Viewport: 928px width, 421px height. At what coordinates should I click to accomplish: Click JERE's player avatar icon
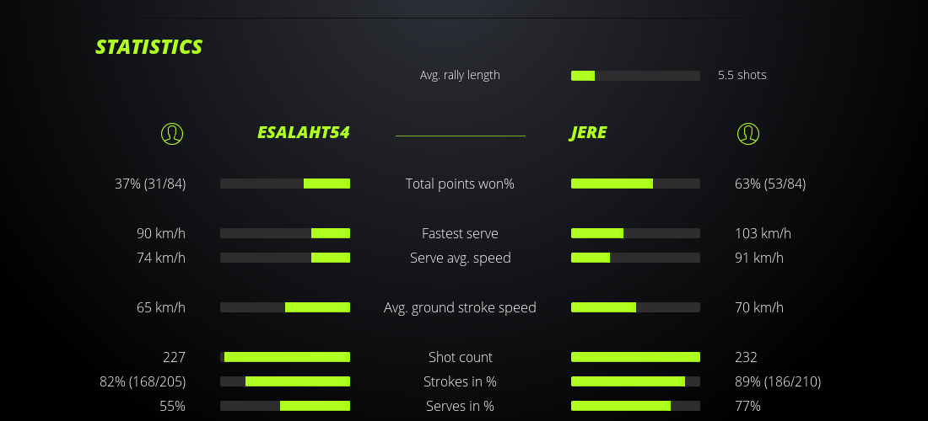pyautogui.click(x=747, y=134)
